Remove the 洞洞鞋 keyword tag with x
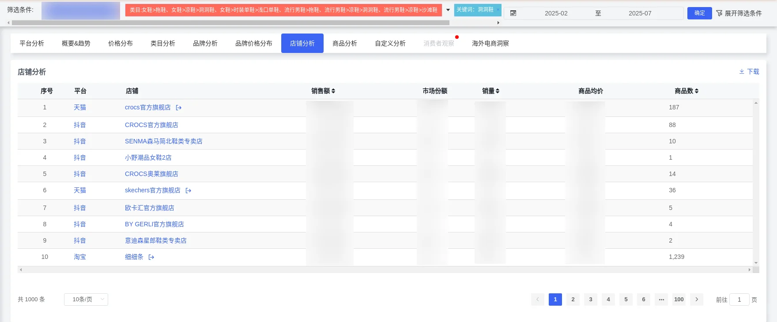The image size is (777, 322). coord(498,10)
